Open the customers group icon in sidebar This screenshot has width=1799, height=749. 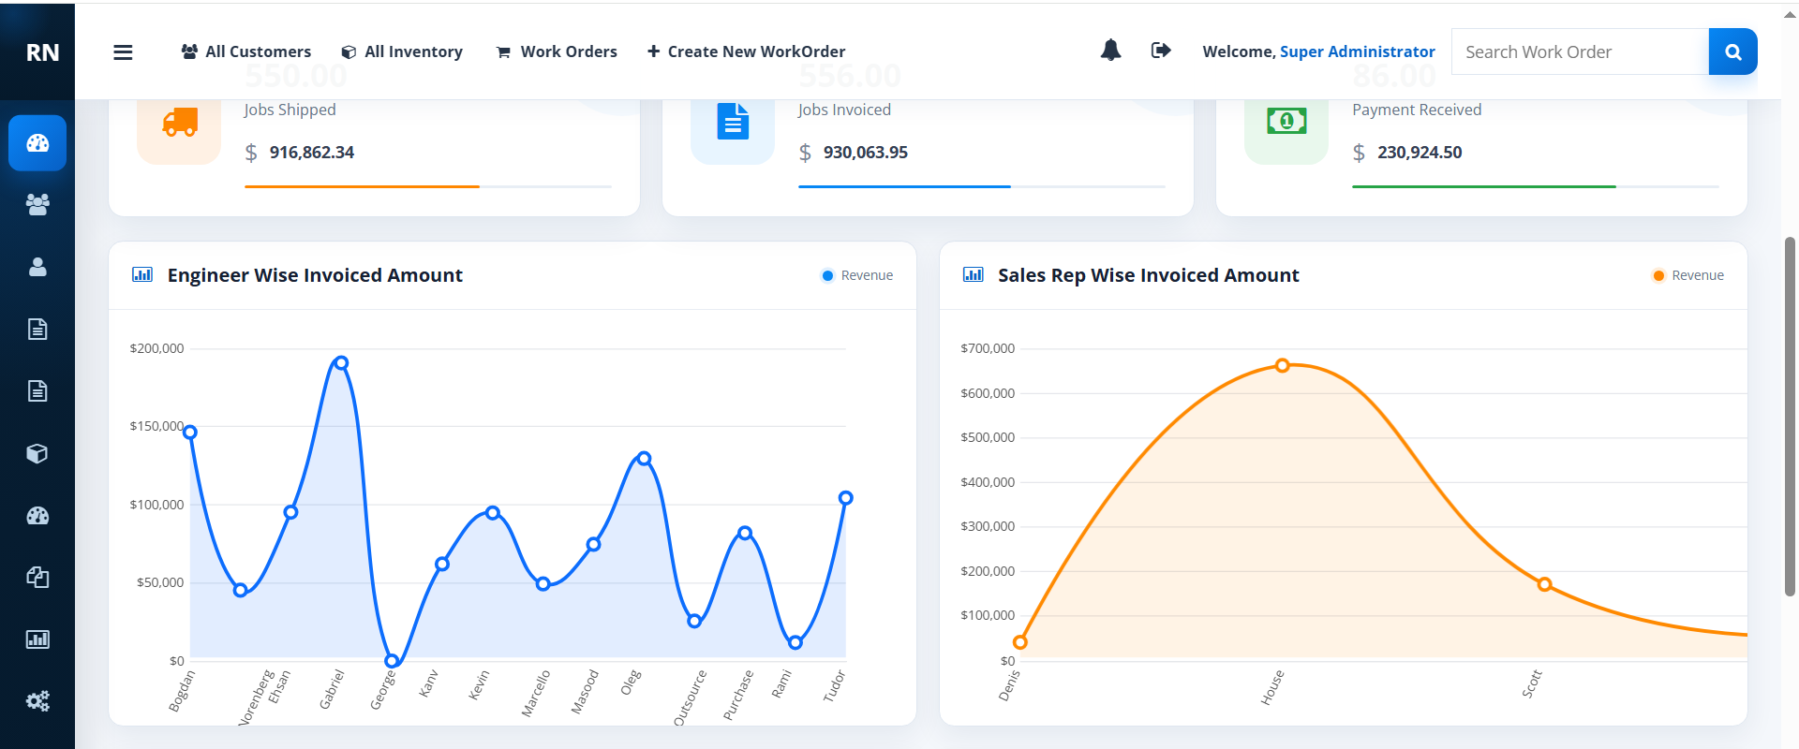coord(37,205)
